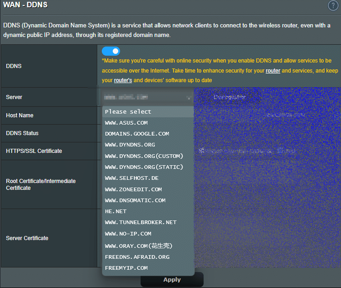Image resolution: width=341 pixels, height=288 pixels.
Task: Toggle the DDNS enable switch
Action: pos(111,51)
